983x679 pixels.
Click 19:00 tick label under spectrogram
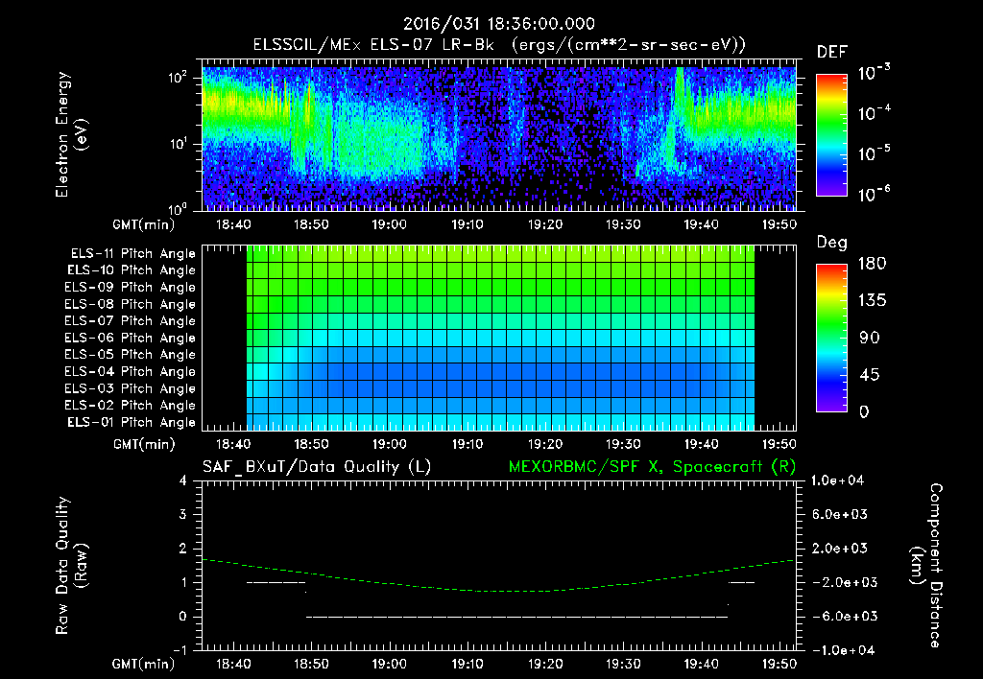[389, 224]
